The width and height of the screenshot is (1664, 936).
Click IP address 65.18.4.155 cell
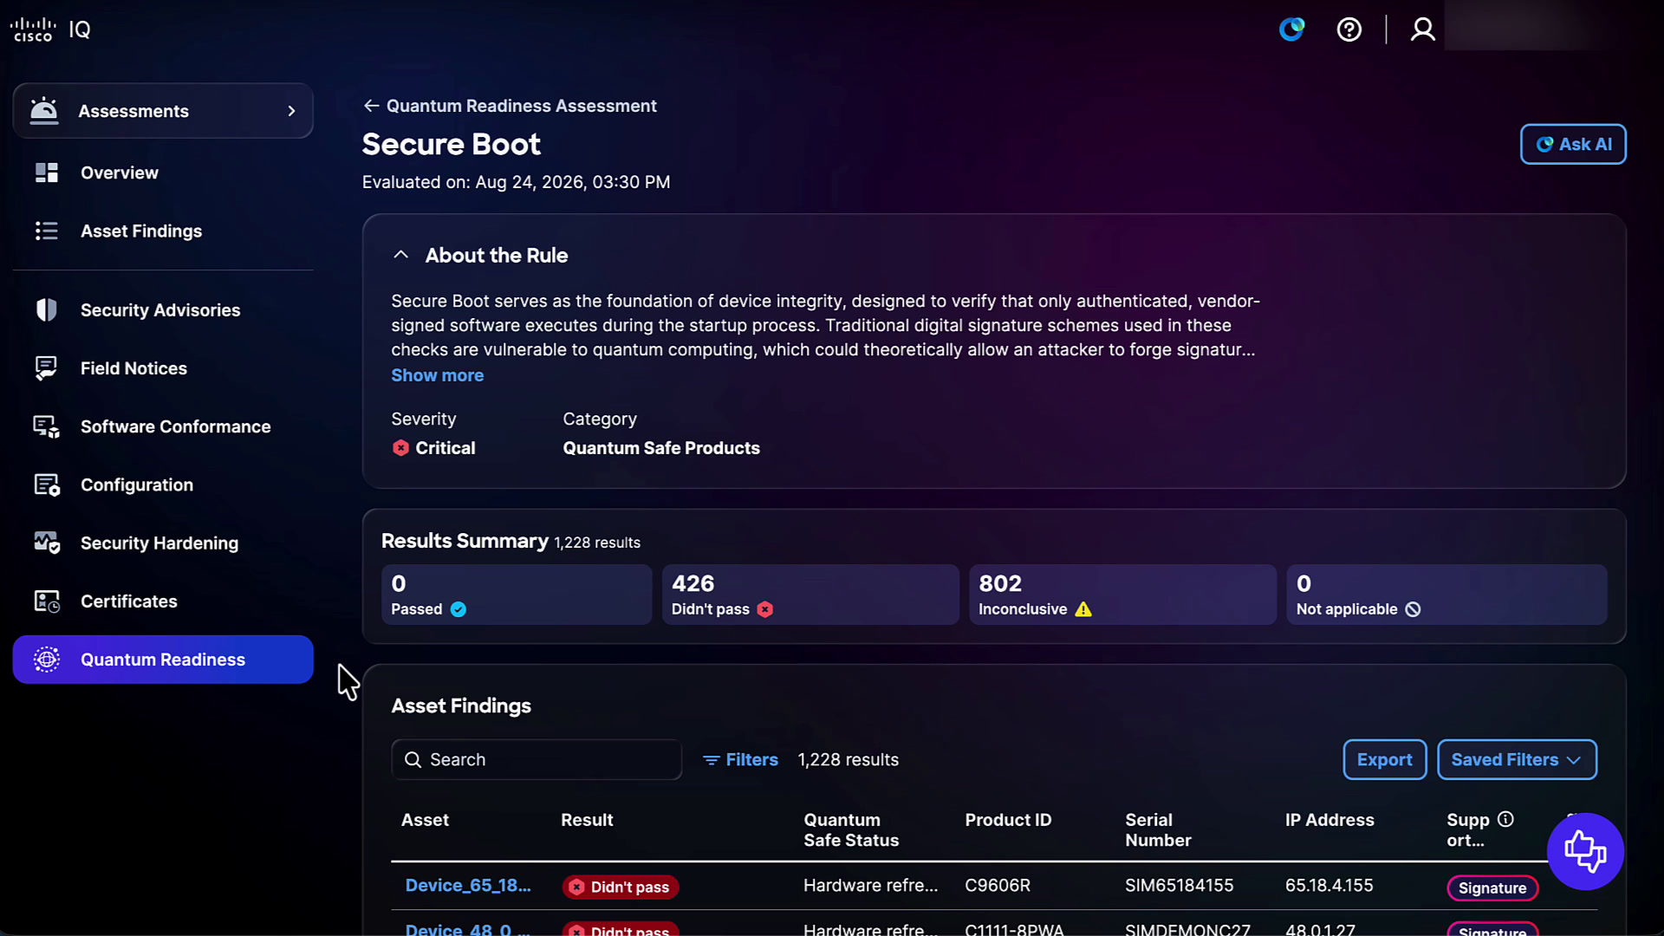point(1329,885)
